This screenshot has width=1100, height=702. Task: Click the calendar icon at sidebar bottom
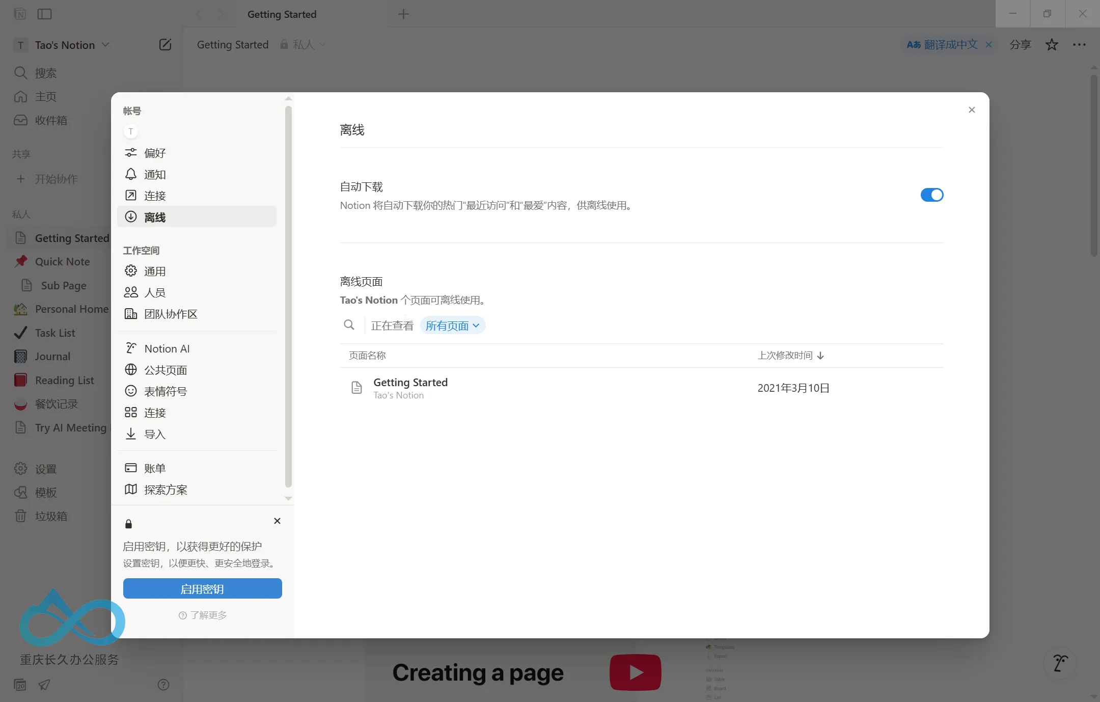tap(20, 685)
